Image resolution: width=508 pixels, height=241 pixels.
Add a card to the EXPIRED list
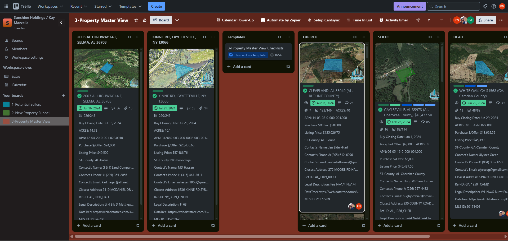(329, 225)
